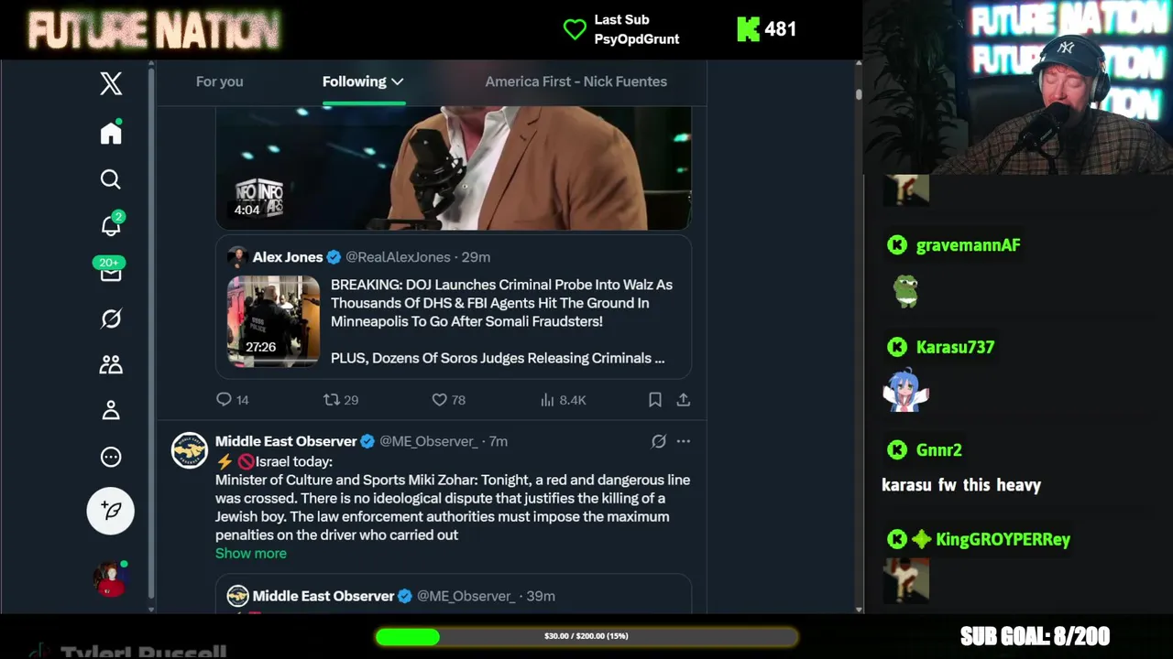
Task: Click the streamer webcam feed
Action: coord(1017,87)
